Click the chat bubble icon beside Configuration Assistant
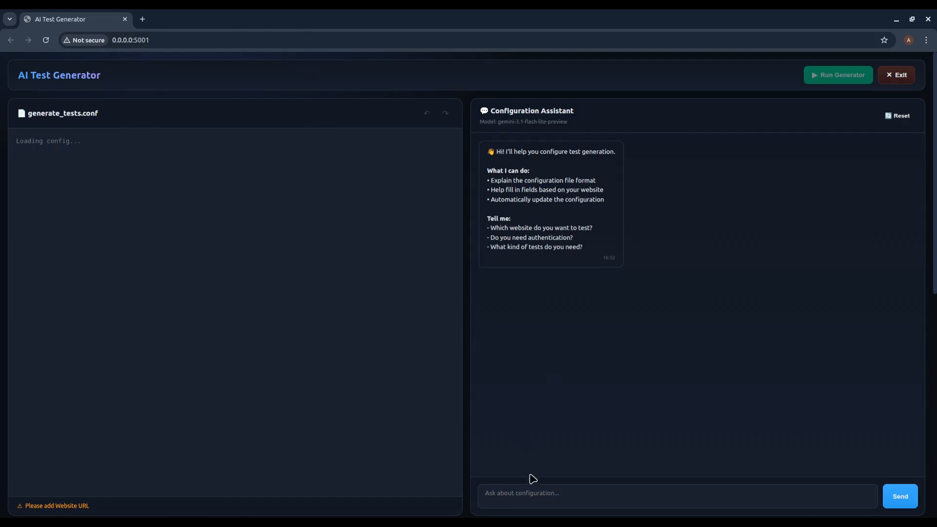The width and height of the screenshot is (937, 527). (x=484, y=111)
